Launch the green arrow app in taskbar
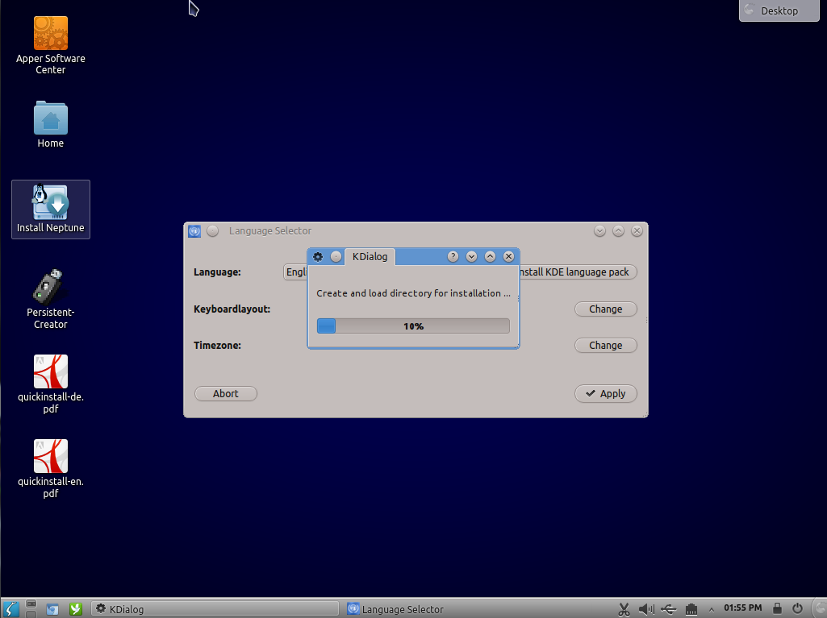The width and height of the screenshot is (827, 618). pos(76,609)
